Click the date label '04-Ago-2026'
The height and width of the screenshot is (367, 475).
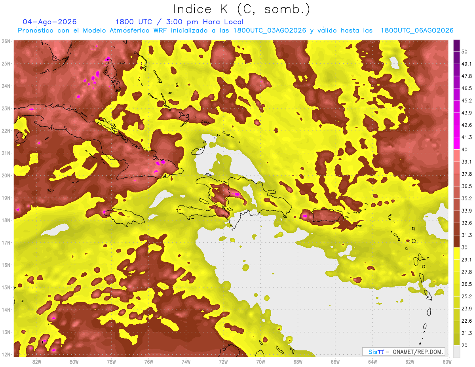pyautogui.click(x=49, y=22)
